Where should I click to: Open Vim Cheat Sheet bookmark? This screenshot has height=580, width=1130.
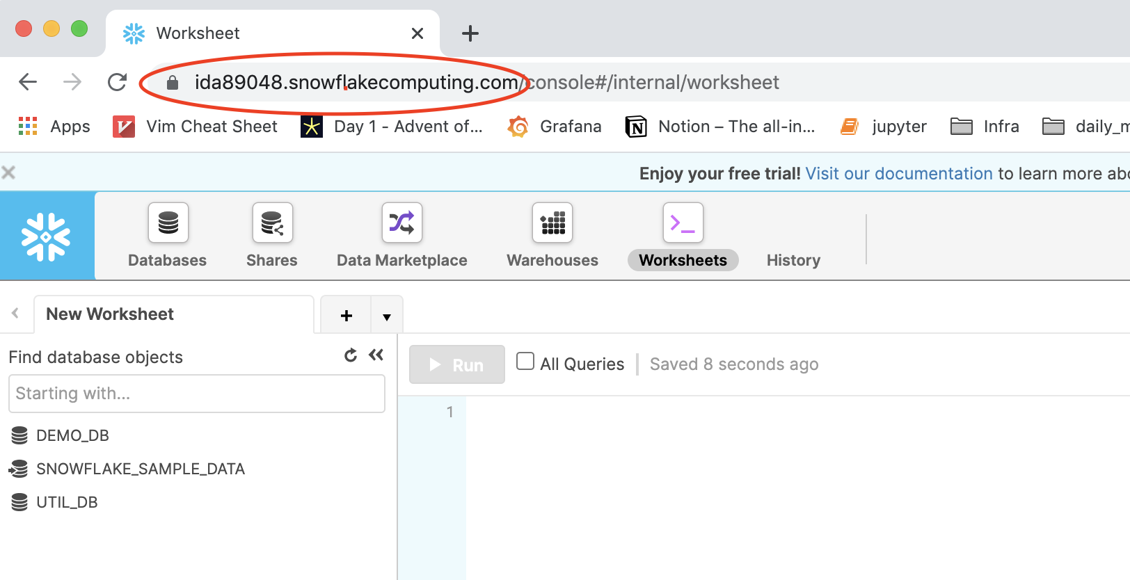tap(195, 127)
